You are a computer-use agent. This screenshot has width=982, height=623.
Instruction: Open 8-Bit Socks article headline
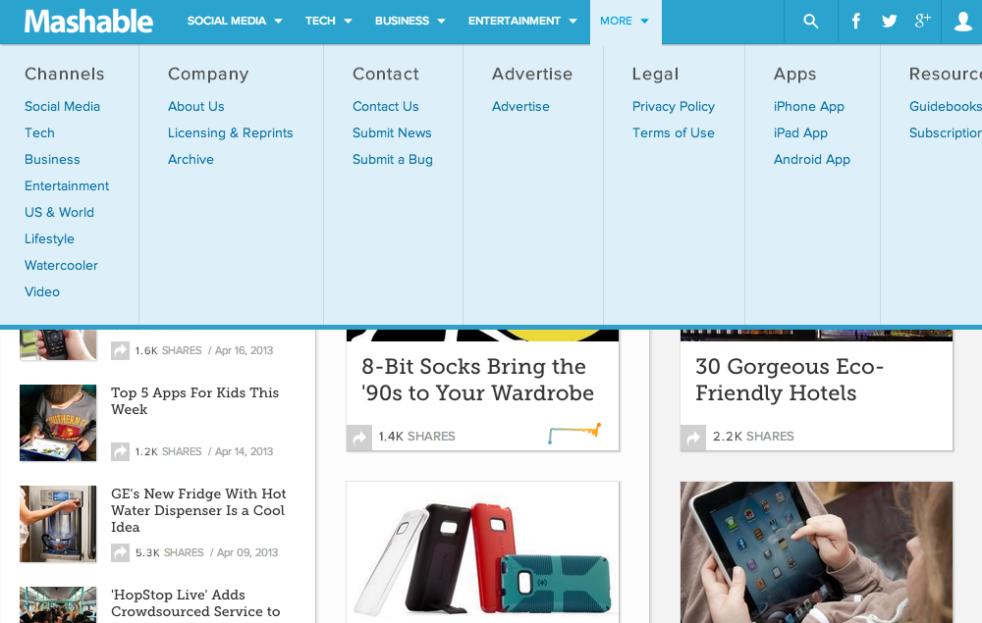click(477, 380)
